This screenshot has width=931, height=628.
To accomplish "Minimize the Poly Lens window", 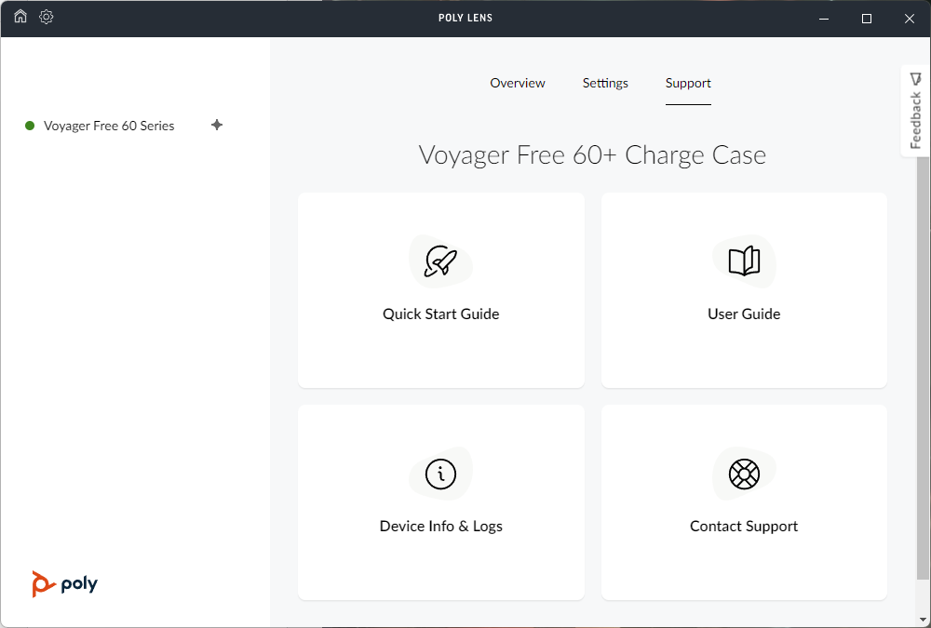I will 824,19.
